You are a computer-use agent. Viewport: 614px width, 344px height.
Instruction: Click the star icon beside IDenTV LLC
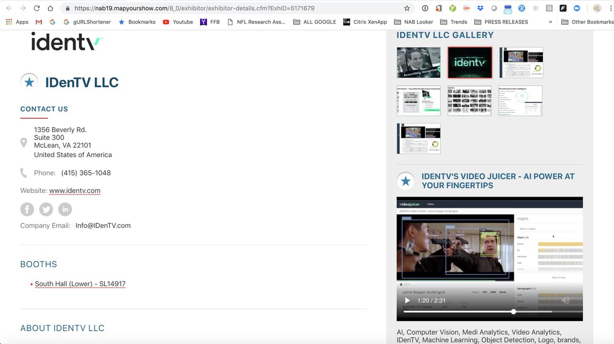(29, 82)
